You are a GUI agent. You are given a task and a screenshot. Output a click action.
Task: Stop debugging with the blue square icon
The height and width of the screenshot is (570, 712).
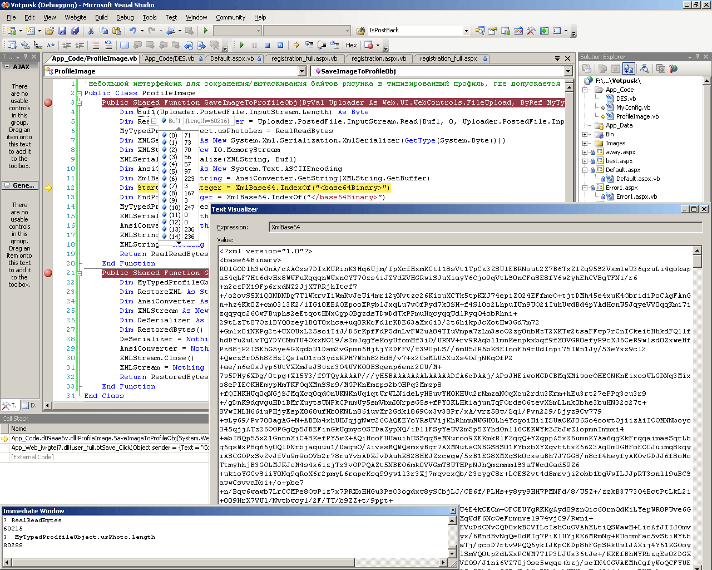[267, 45]
